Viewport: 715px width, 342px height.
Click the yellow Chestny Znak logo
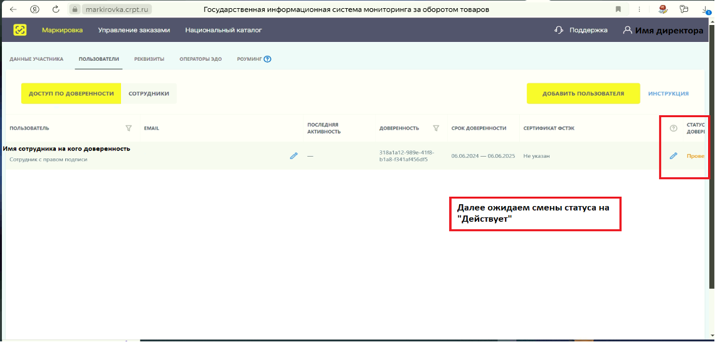[x=20, y=30]
